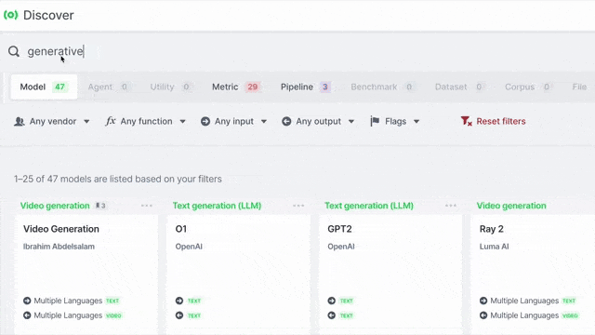Click the search magnifier icon
Image resolution: width=595 pixels, height=335 pixels.
pos(14,51)
